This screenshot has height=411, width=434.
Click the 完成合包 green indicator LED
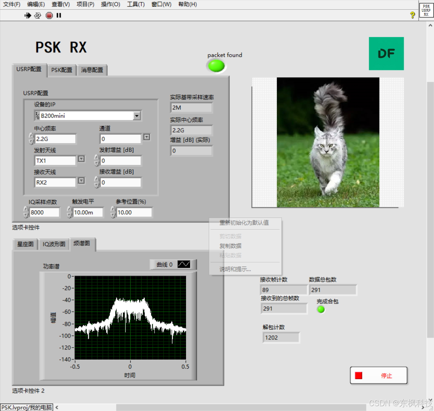pyautogui.click(x=321, y=309)
